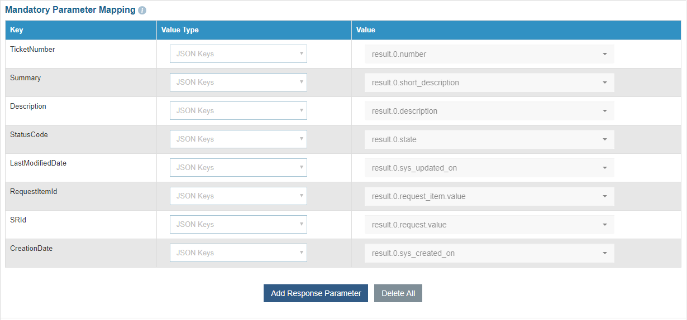
Task: Open the LastModifiedDate Value Type dropdown
Action: [x=238, y=168]
